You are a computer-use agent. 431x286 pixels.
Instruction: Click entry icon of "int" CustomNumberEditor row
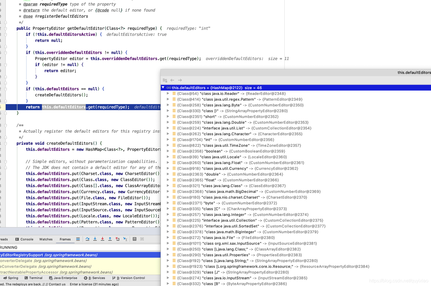pyautogui.click(x=174, y=140)
